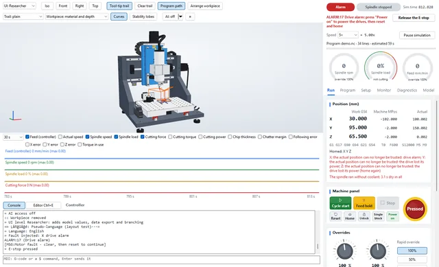Click the Spindle load gauge
The image size is (439, 267).
(x=381, y=67)
